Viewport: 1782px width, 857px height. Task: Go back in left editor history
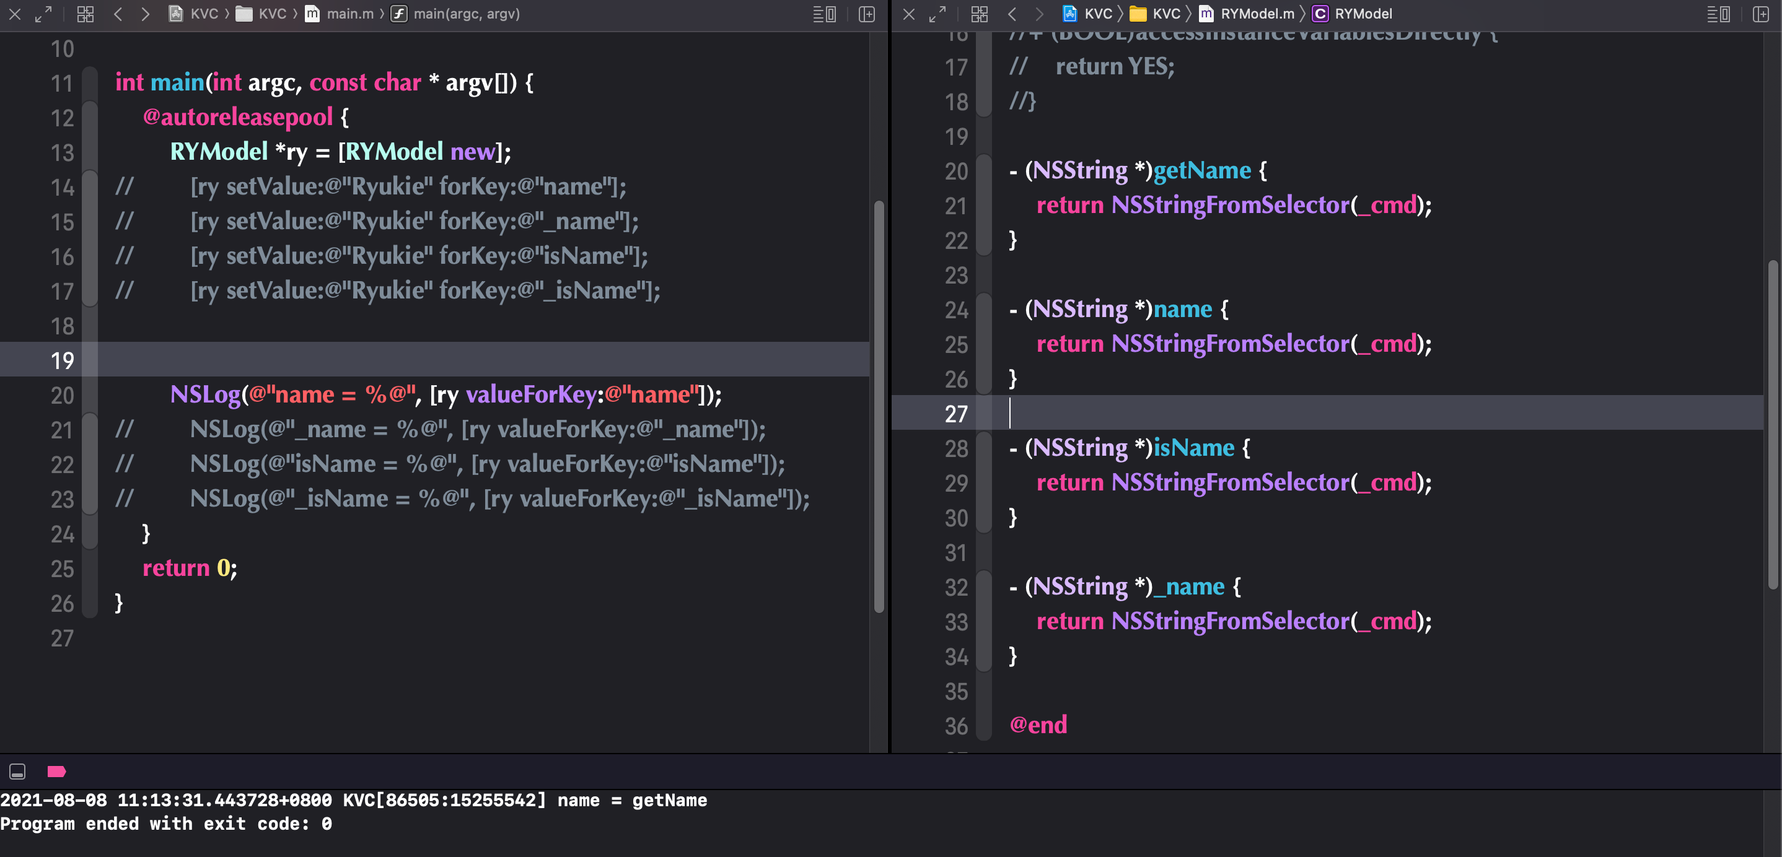118,14
